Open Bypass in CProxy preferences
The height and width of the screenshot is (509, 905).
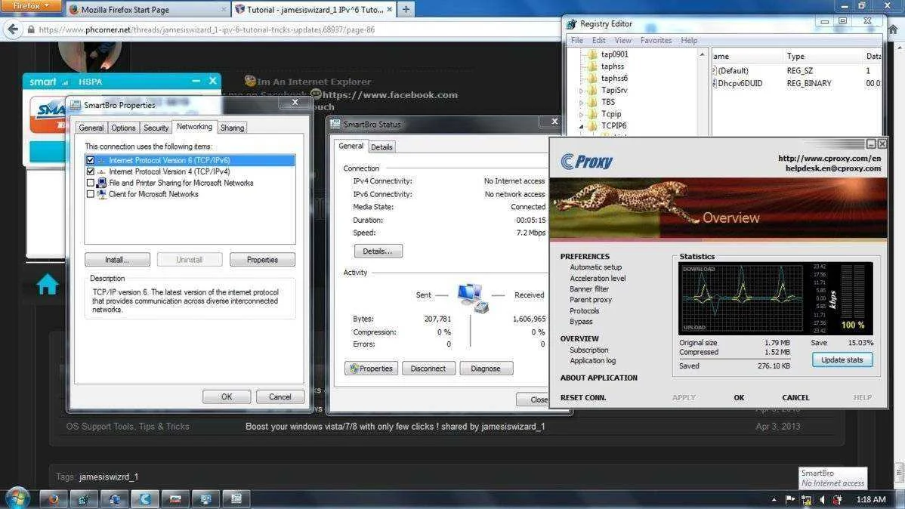[581, 322]
